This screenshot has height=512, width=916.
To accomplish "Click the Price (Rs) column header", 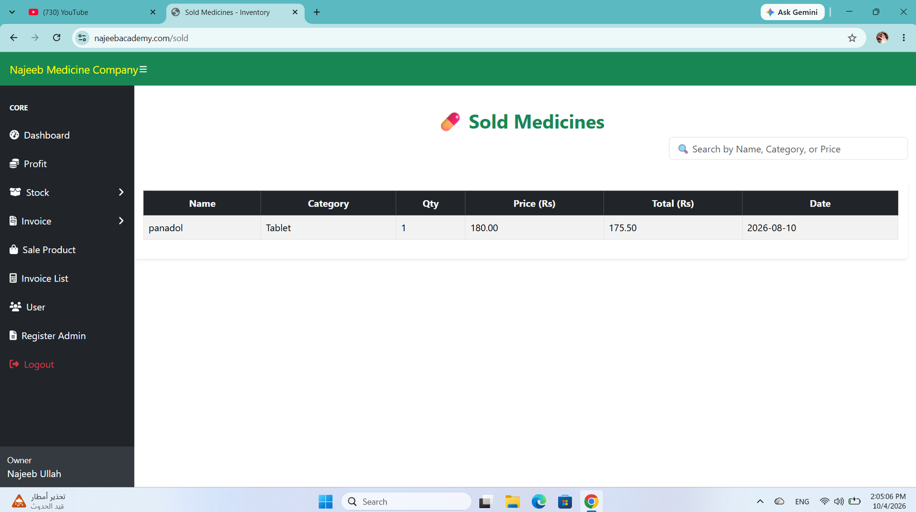I will [x=534, y=203].
